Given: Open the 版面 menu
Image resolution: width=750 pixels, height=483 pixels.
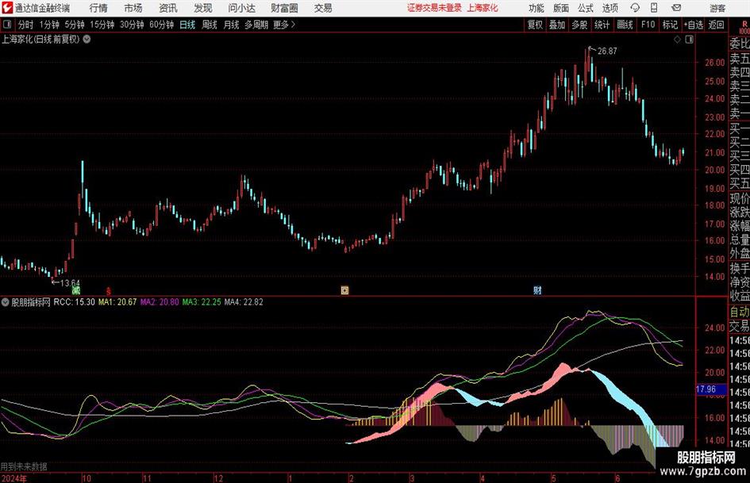Looking at the screenshot, I should click(x=561, y=8).
